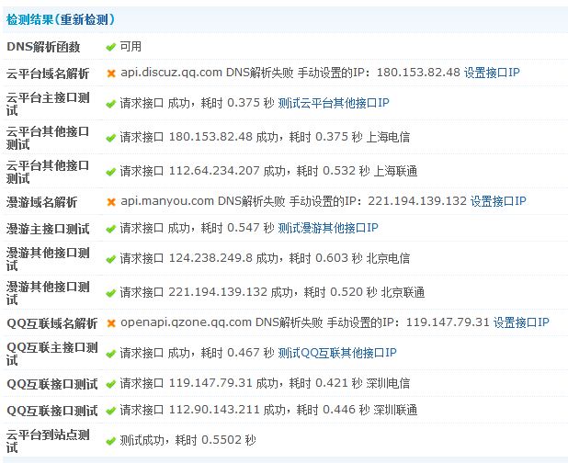Select text openapi.qzone.qq.com DNS解析失败
Viewport: 568px width, 463px height.
tap(222, 322)
